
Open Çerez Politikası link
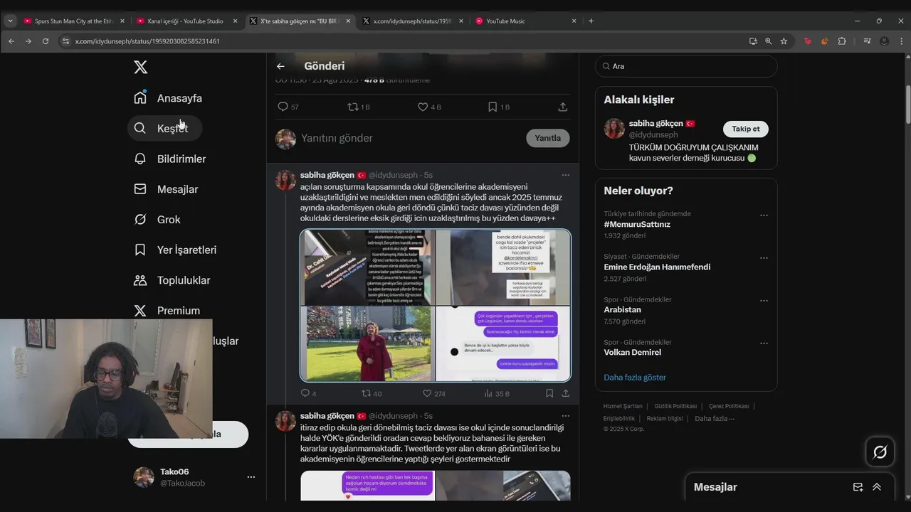tap(729, 406)
